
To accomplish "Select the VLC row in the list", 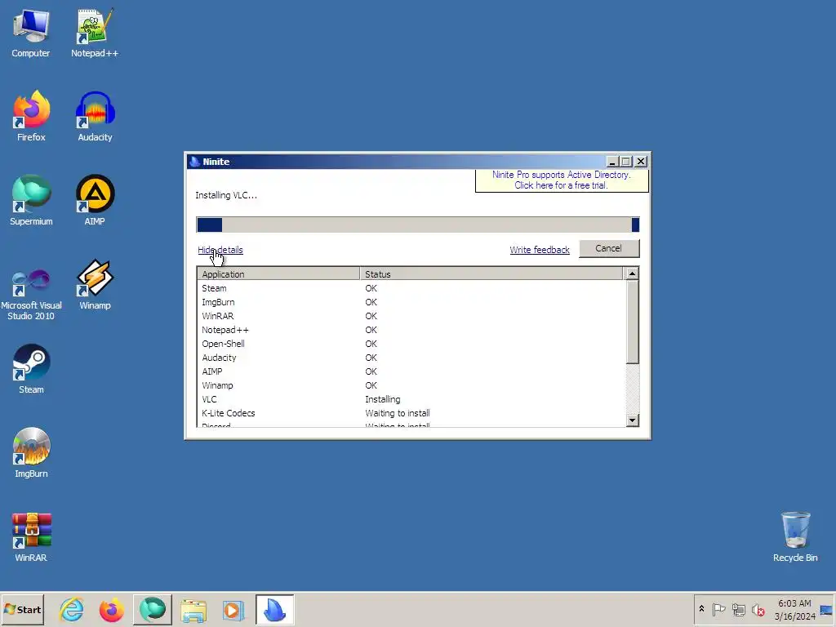I will point(410,399).
